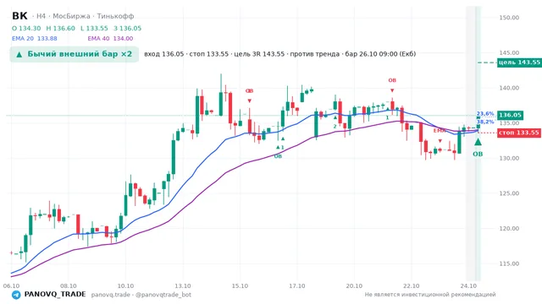Click the ВК ticker title
Viewport: 542px width, 304px height.
point(19,16)
